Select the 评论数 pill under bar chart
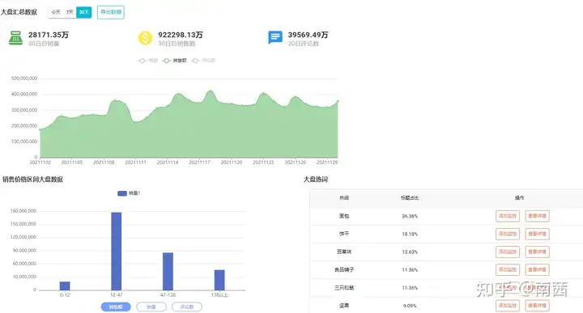The image size is (583, 313). (x=187, y=307)
